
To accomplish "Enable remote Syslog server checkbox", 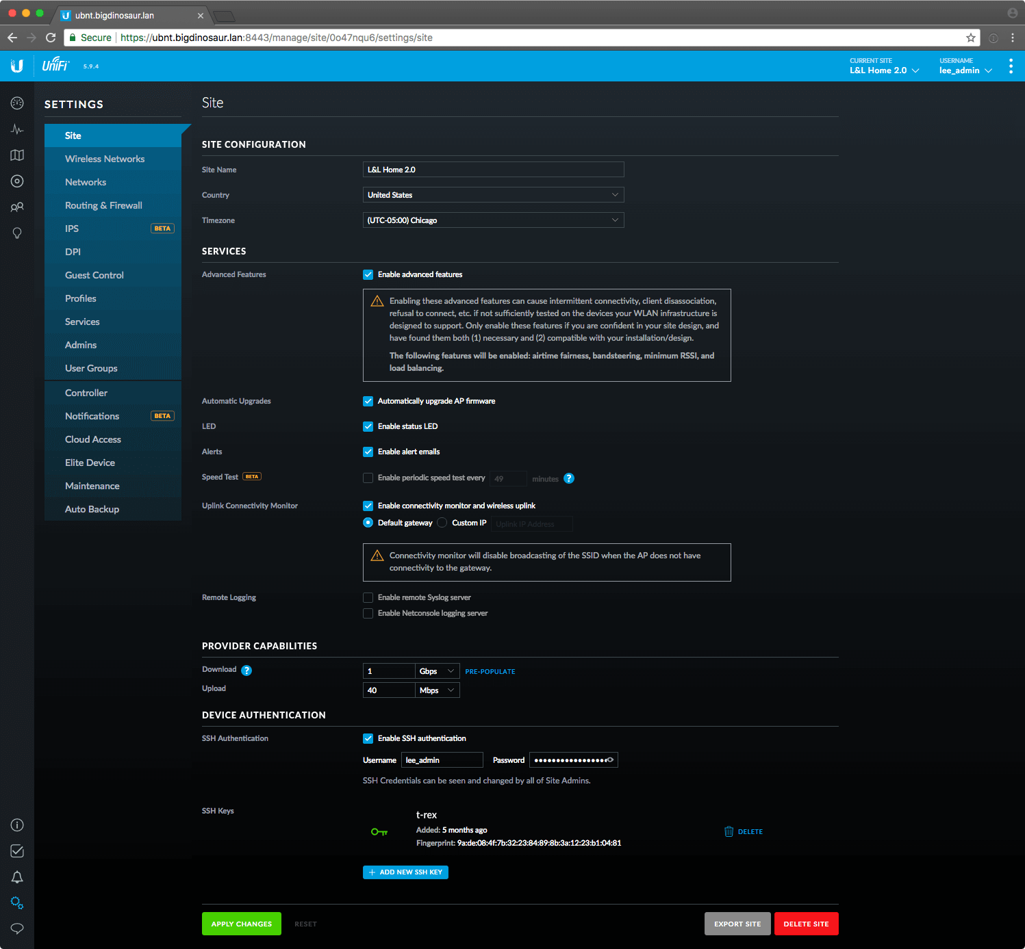I will [x=368, y=598].
